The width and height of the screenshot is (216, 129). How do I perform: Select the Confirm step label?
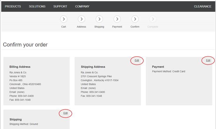[x=135, y=27]
